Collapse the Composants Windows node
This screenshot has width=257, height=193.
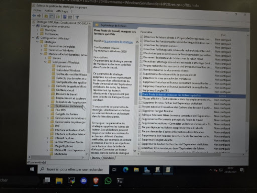tap(45, 62)
